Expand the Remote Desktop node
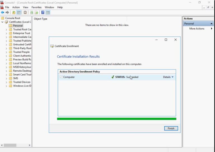The image size is (215, 152). 6,71
